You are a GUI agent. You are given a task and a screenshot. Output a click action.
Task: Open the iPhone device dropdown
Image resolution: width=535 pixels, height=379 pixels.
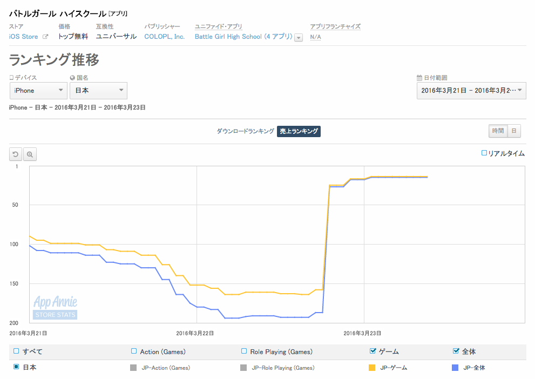pyautogui.click(x=38, y=90)
